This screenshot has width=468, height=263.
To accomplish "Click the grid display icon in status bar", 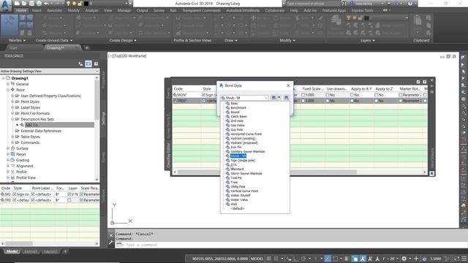I will click(269, 259).
